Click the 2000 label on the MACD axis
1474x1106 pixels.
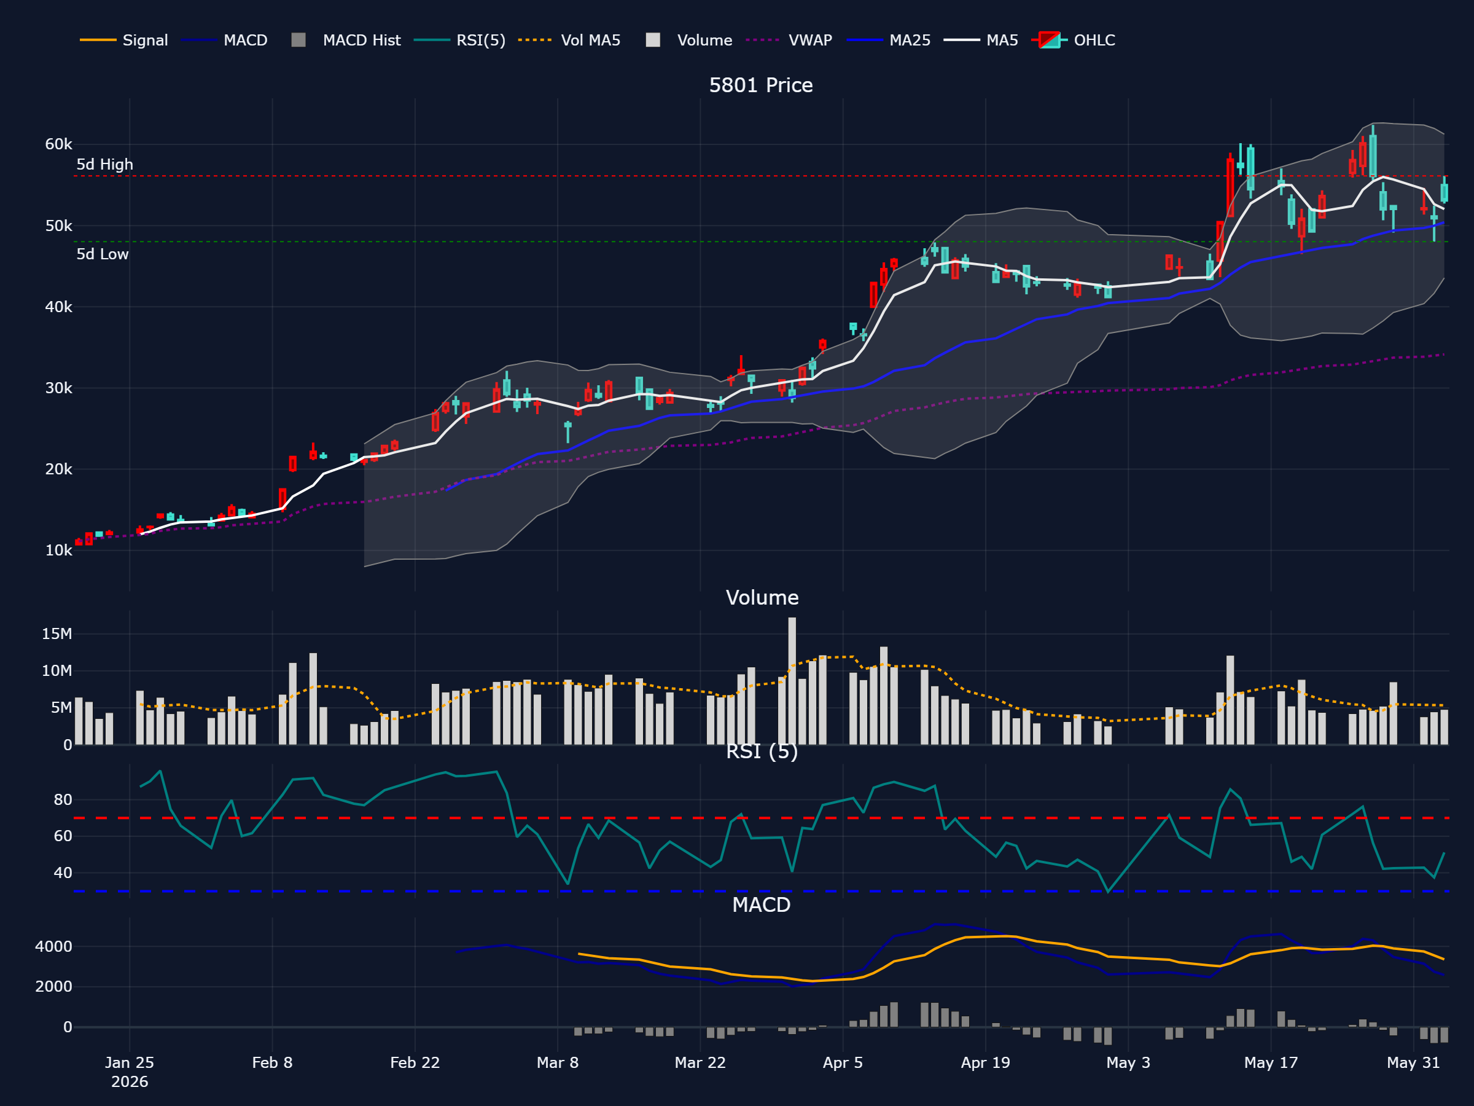(53, 987)
